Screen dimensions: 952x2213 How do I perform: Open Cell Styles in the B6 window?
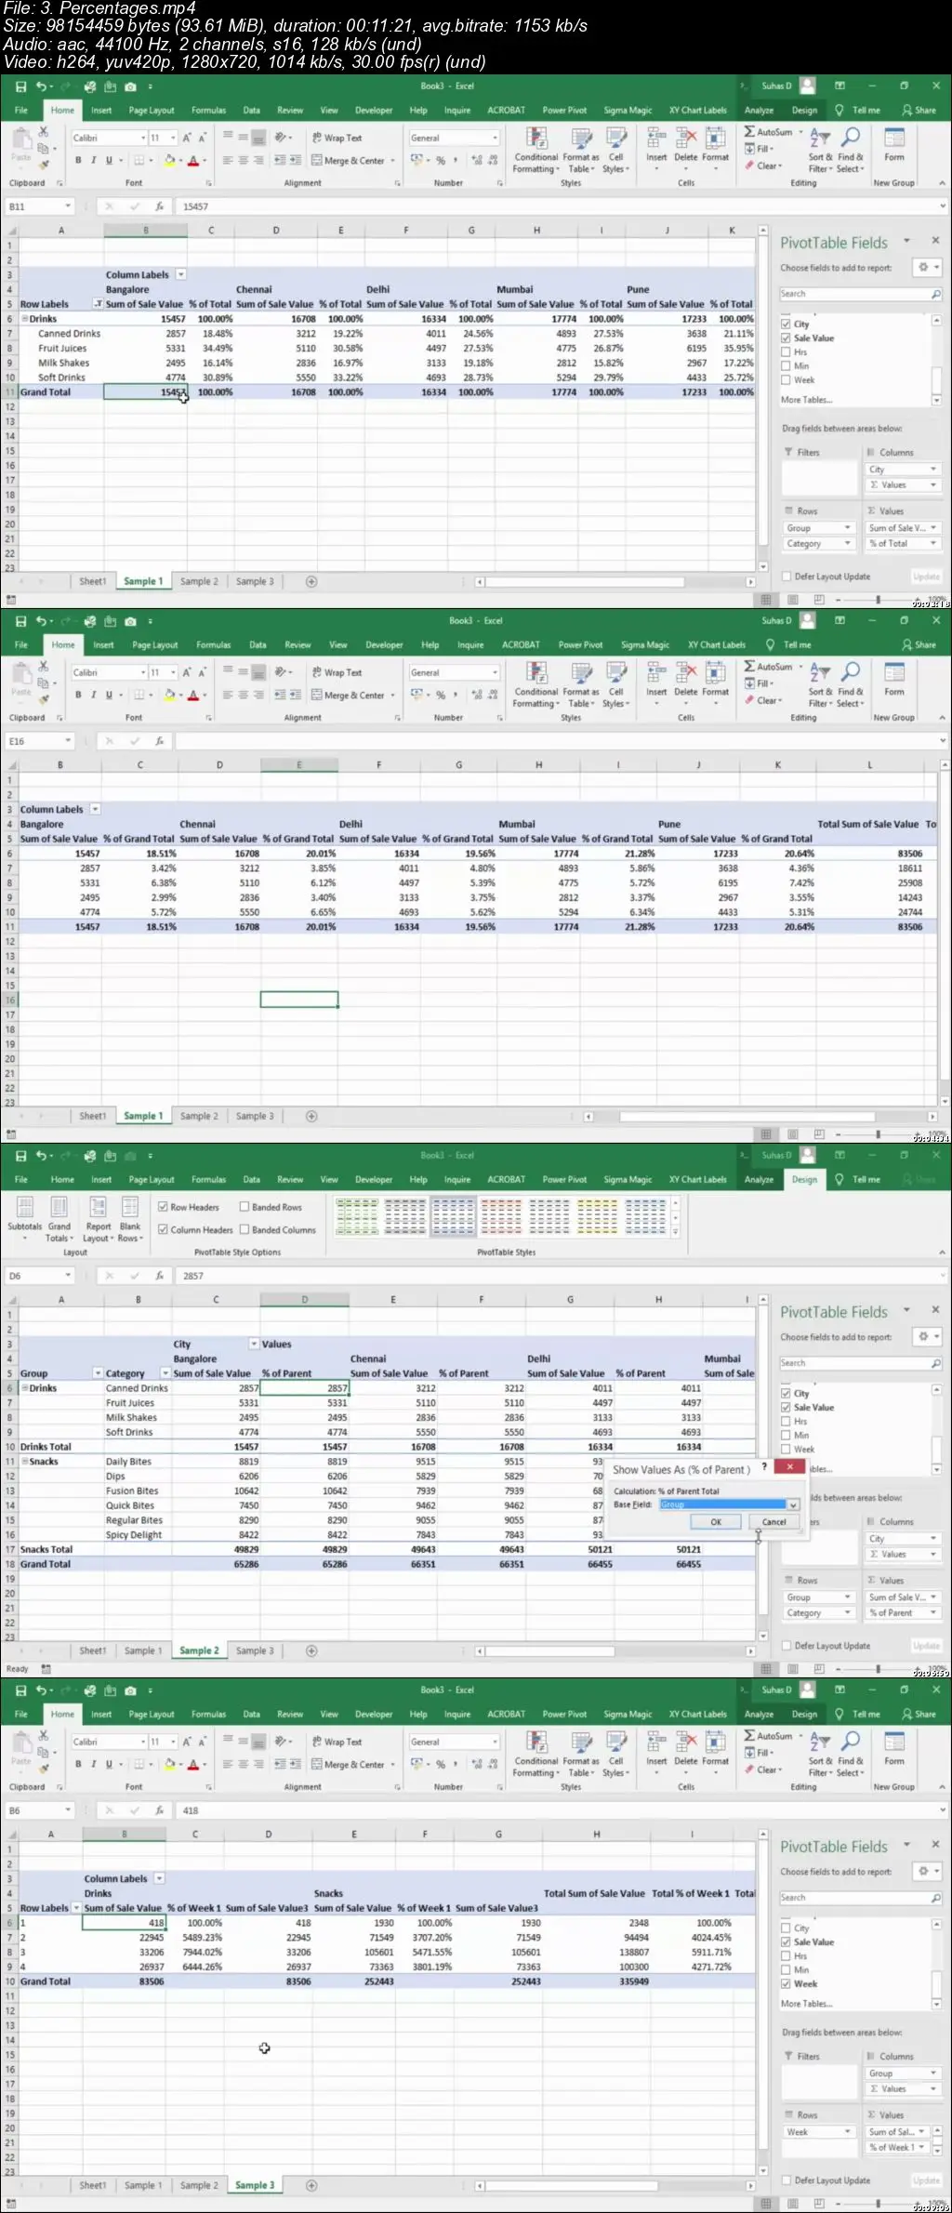click(x=615, y=1754)
